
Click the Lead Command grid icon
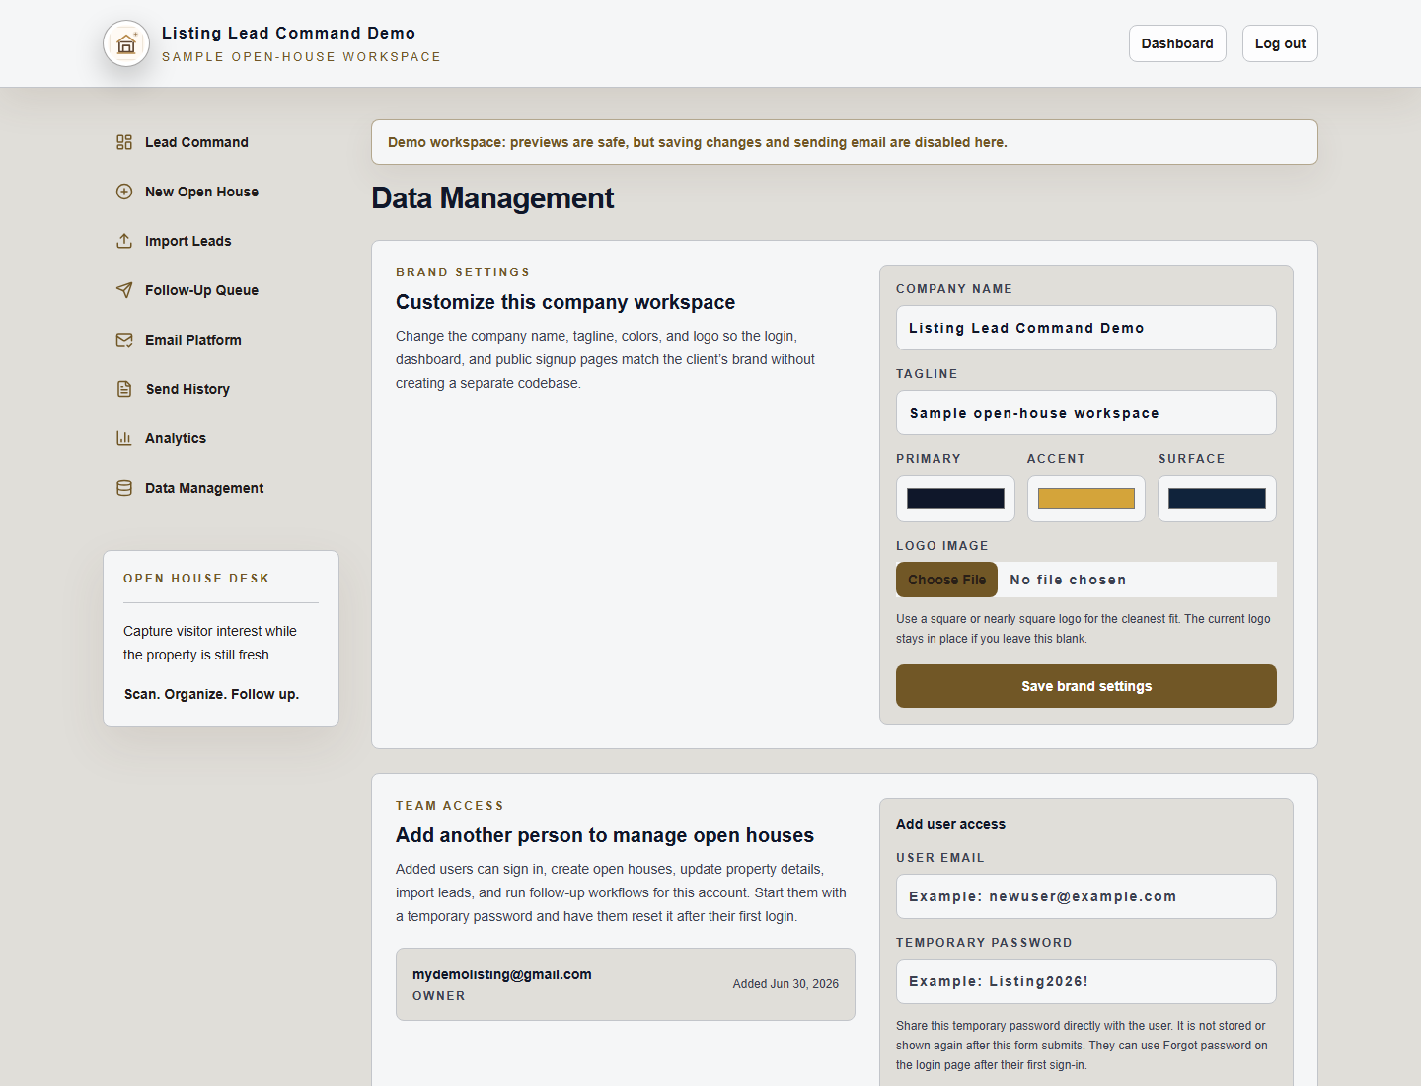(x=124, y=142)
